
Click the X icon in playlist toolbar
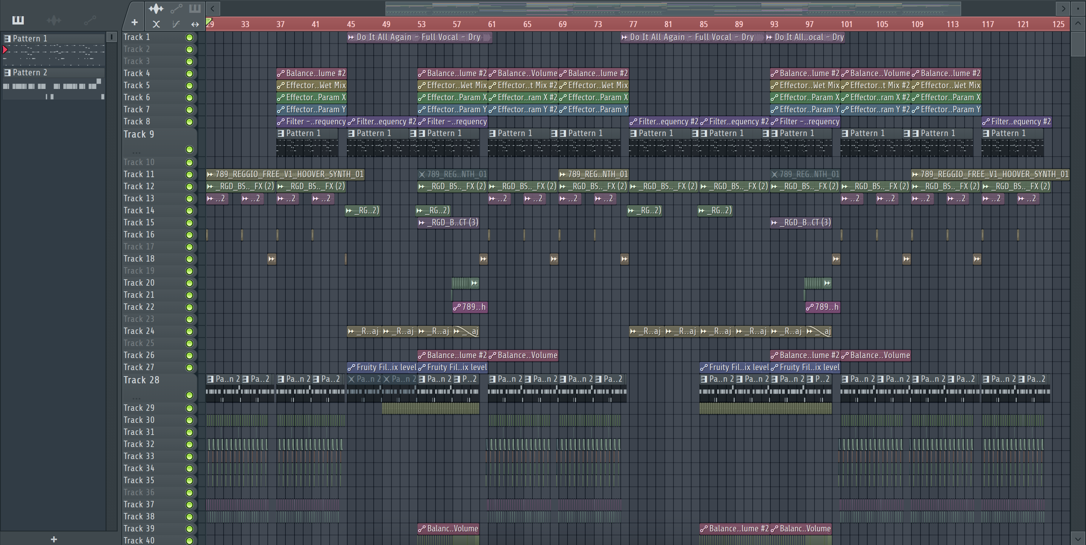coord(156,24)
